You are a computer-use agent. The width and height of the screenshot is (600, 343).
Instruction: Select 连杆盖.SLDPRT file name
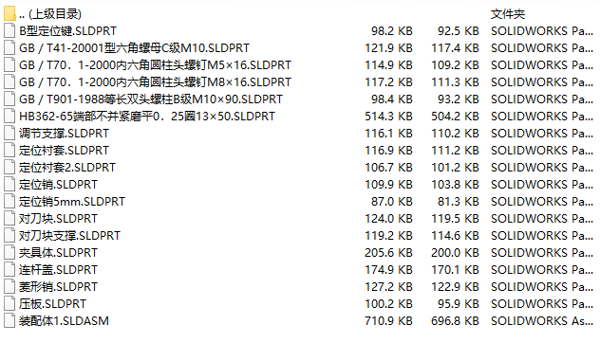pos(58,270)
